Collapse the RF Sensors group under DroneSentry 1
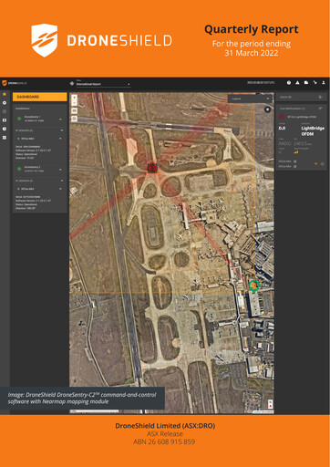 62,130
